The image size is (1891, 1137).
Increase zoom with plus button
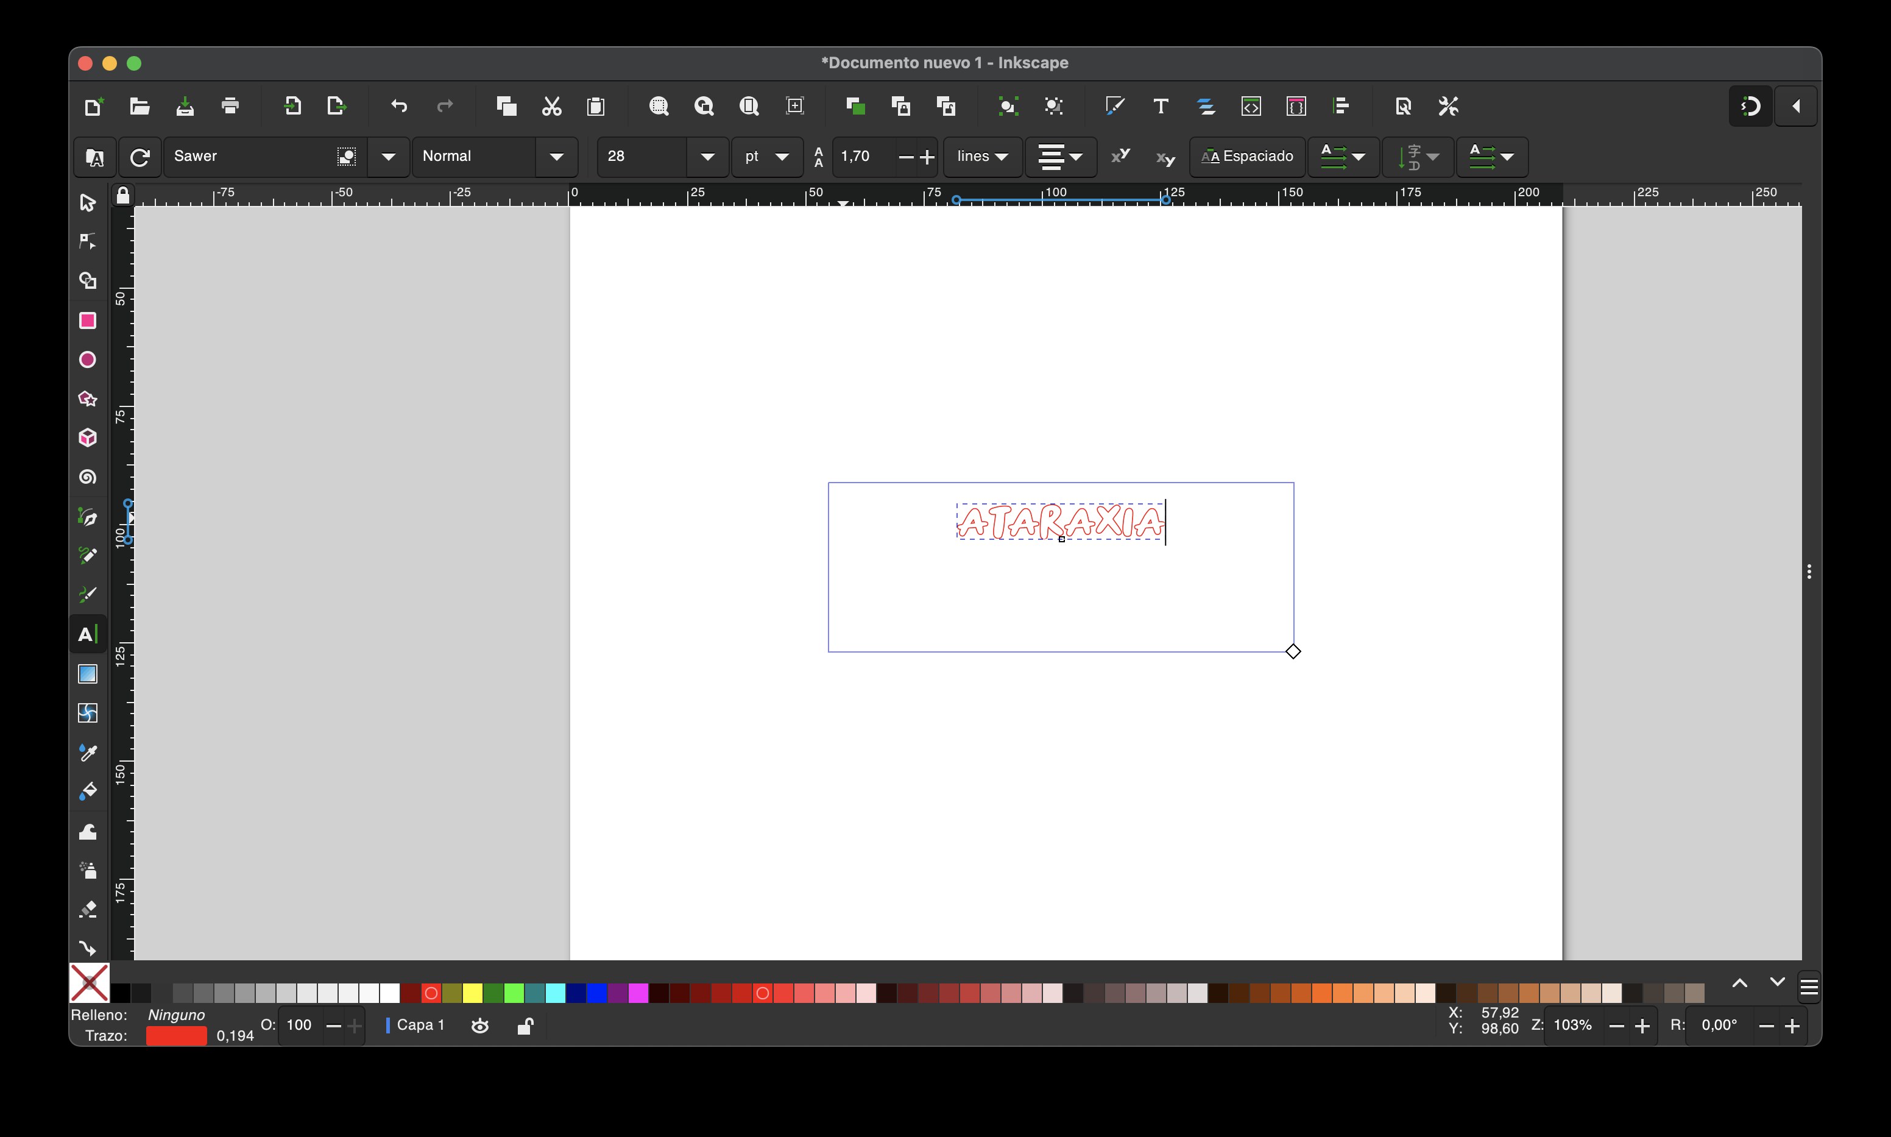pyautogui.click(x=1642, y=1026)
